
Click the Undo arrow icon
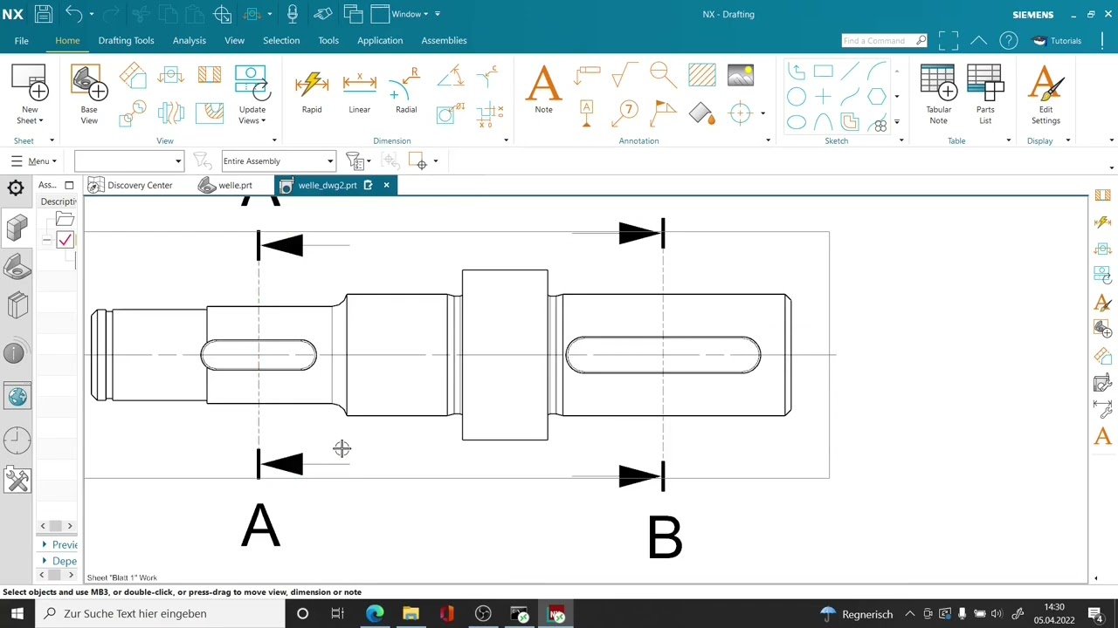click(x=73, y=14)
